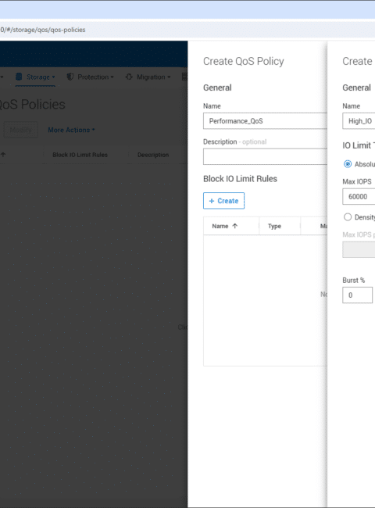The height and width of the screenshot is (508, 375).
Task: Click the Burst % input field
Action: [x=357, y=295]
